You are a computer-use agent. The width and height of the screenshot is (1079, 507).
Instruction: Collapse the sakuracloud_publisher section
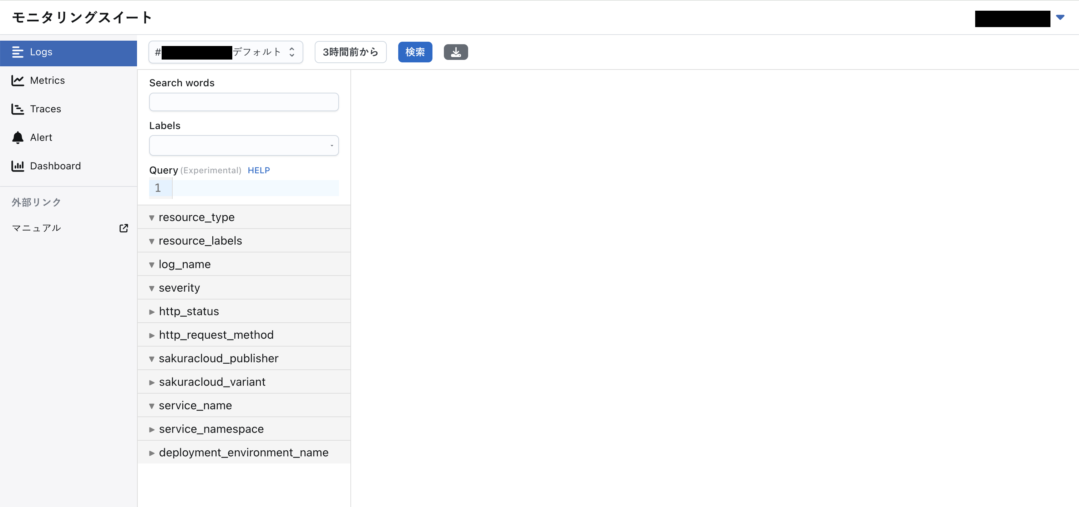click(244, 358)
